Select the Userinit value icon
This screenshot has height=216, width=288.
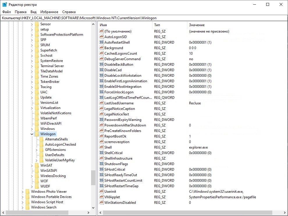click(x=102, y=192)
